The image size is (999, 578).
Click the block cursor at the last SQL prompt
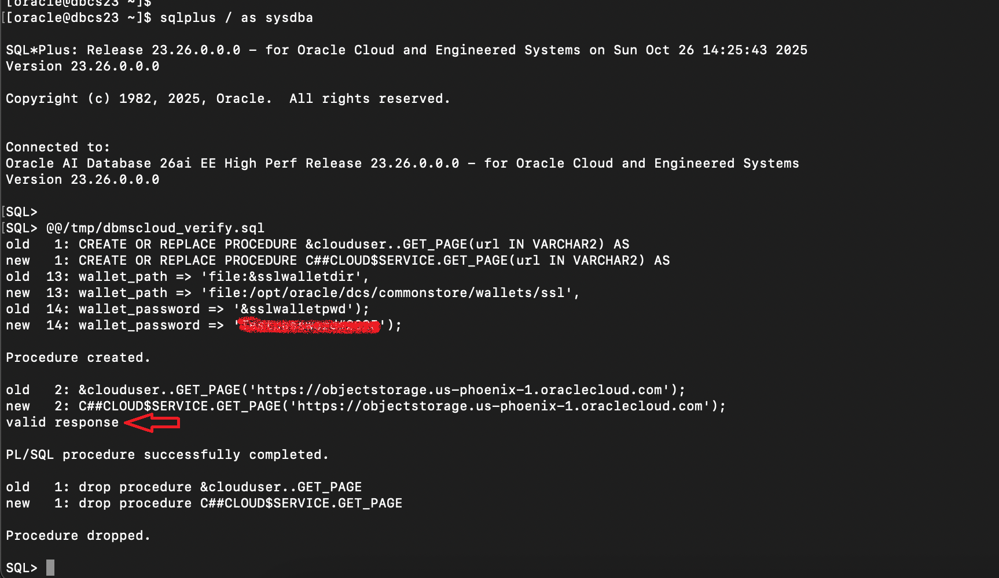50,568
